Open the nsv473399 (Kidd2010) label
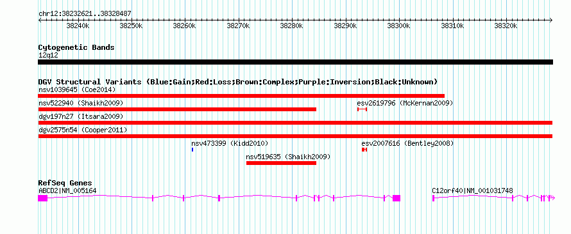The image size is (571, 234). click(x=230, y=143)
